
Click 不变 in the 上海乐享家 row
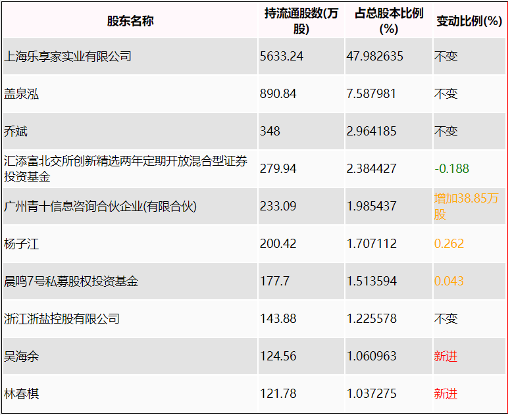click(446, 57)
